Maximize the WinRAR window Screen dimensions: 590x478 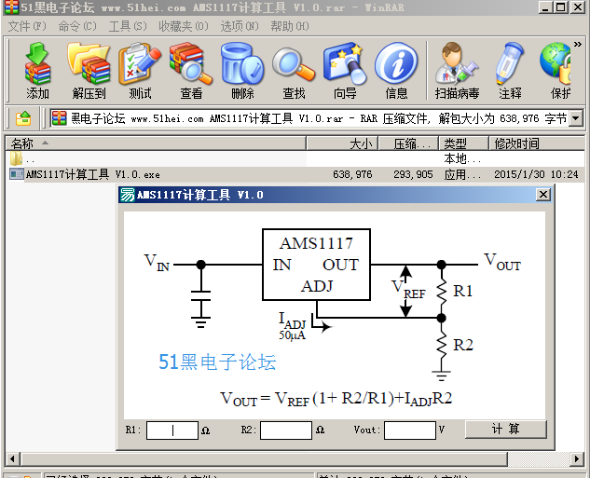(x=561, y=7)
